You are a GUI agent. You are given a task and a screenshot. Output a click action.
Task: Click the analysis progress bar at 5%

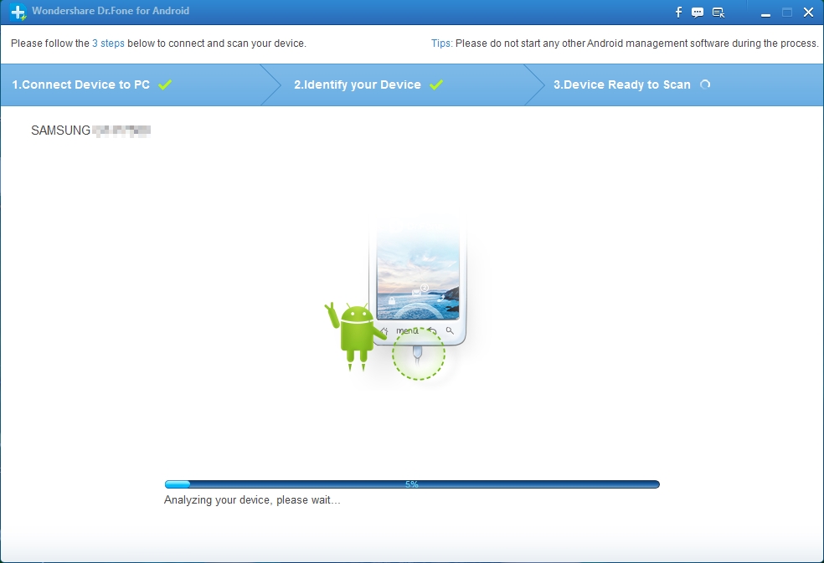click(x=411, y=484)
